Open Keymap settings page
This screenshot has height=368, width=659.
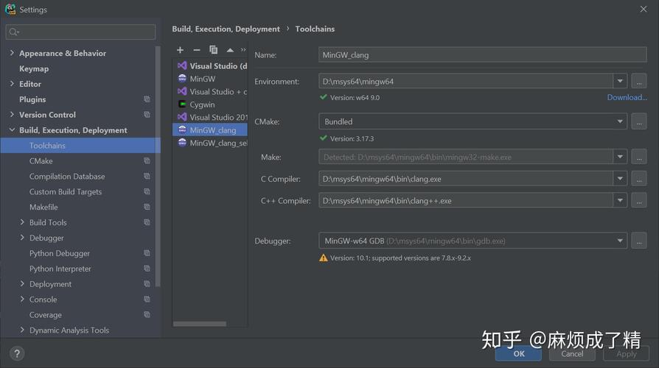[34, 68]
